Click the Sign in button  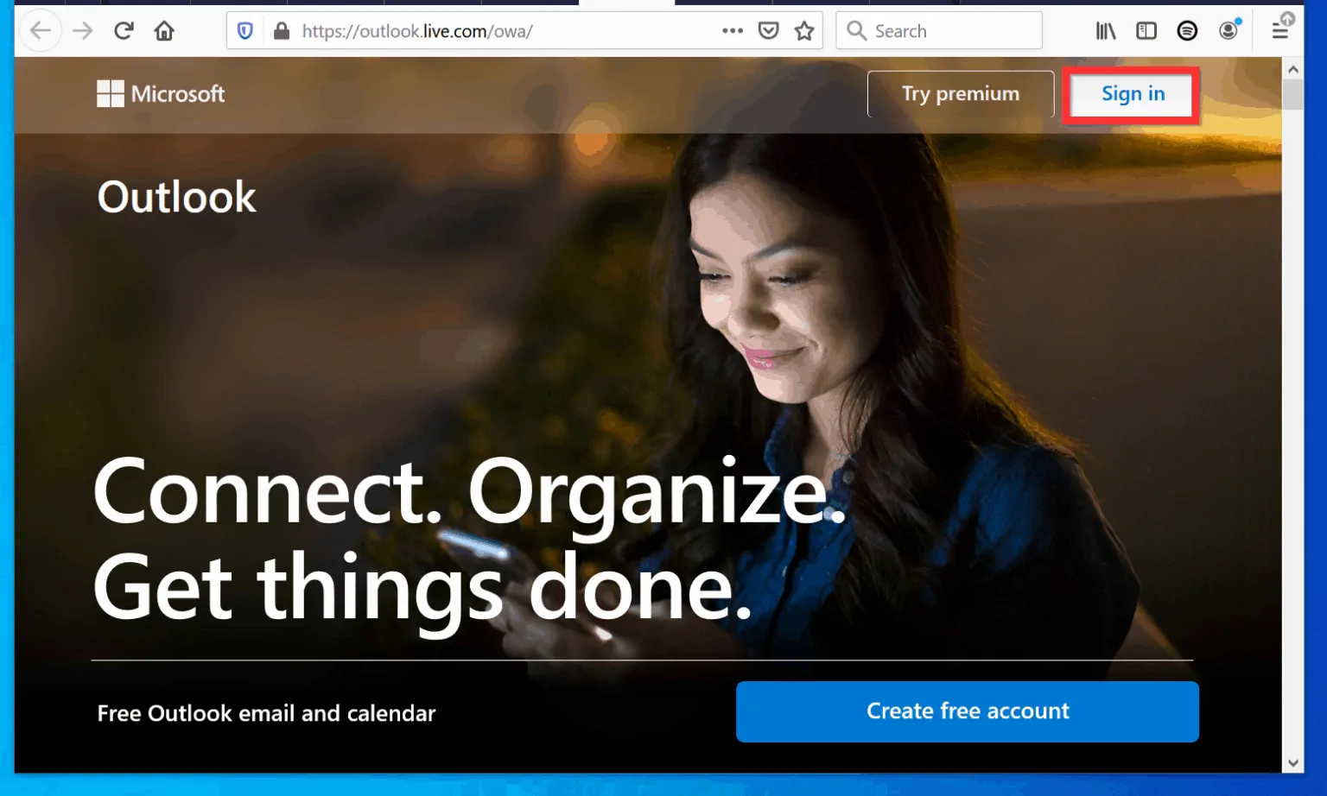(1133, 93)
